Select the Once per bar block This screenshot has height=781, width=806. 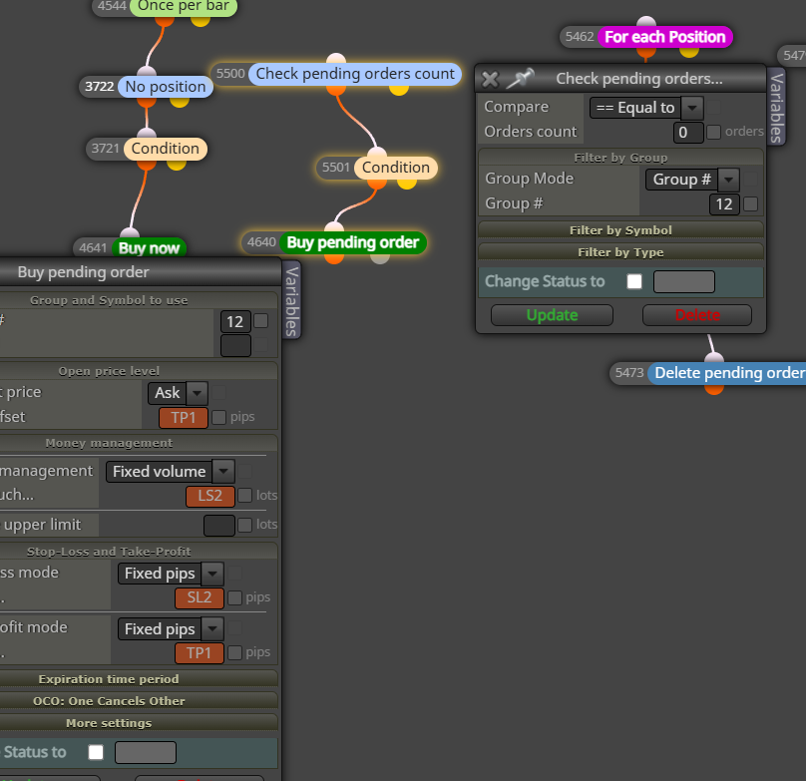pos(183,6)
